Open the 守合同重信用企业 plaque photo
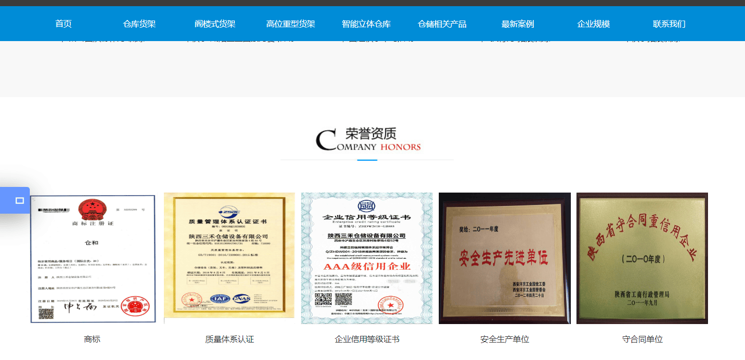Viewport: 745px width, 360px height. (x=642, y=258)
